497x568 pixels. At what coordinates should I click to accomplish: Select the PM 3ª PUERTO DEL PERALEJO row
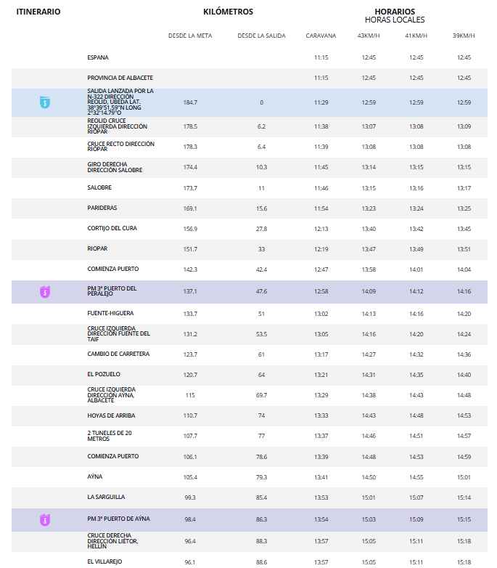250,291
